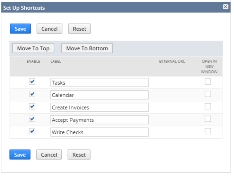Image resolution: width=234 pixels, height=176 pixels.
Task: Click the bottom Save button
Action: (20, 155)
